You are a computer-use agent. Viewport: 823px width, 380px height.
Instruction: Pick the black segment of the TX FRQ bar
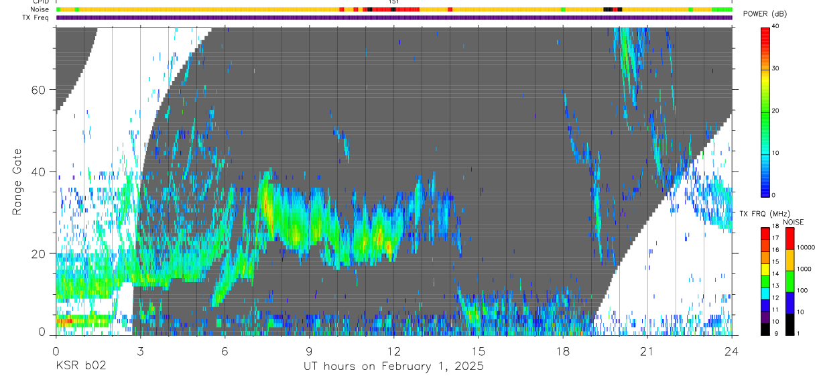point(765,329)
